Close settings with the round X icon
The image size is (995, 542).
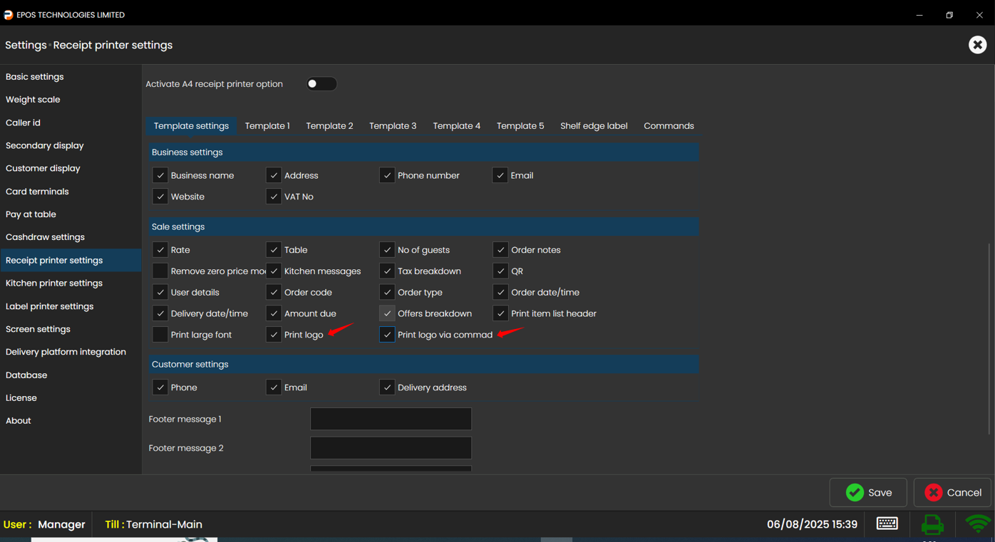(x=977, y=45)
